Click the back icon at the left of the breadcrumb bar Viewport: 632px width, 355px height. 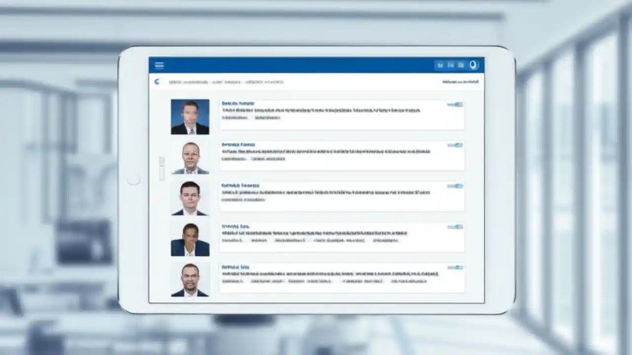[157, 82]
